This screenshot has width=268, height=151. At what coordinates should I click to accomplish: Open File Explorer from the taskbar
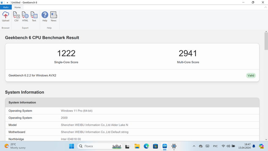pyautogui.click(x=137, y=146)
